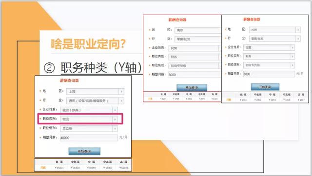Click 开始查询 button in 苏州 panel
This screenshot has width=312, height=176.
(265, 87)
